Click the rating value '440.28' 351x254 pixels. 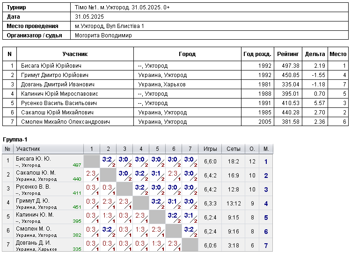[291, 113]
